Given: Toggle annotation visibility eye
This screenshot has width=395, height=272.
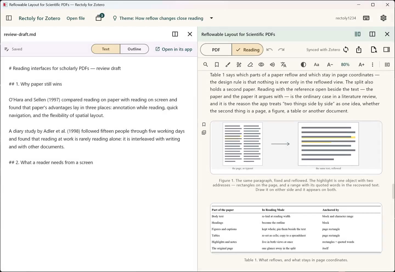Looking at the screenshot, I should point(261,65).
